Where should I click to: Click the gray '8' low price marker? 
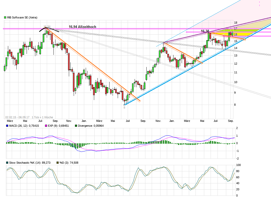click(124, 107)
